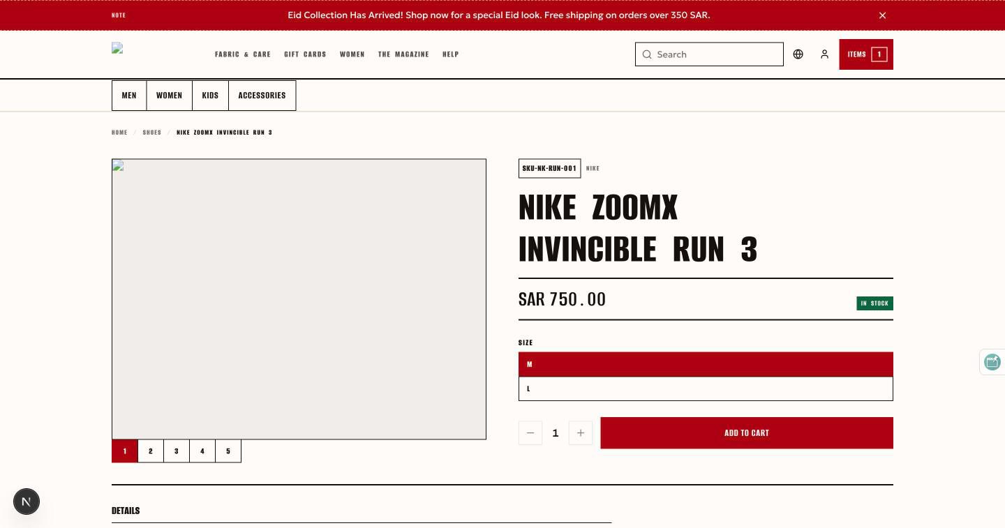Click Add to Cart button

pyautogui.click(x=747, y=433)
